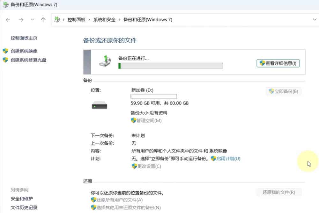The width and height of the screenshot is (319, 213).
Task: Open 安全和维护 under 另请参阅
Action: pos(22,199)
